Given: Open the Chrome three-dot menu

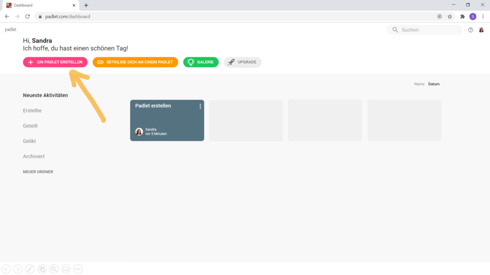Looking at the screenshot, I should 483,17.
